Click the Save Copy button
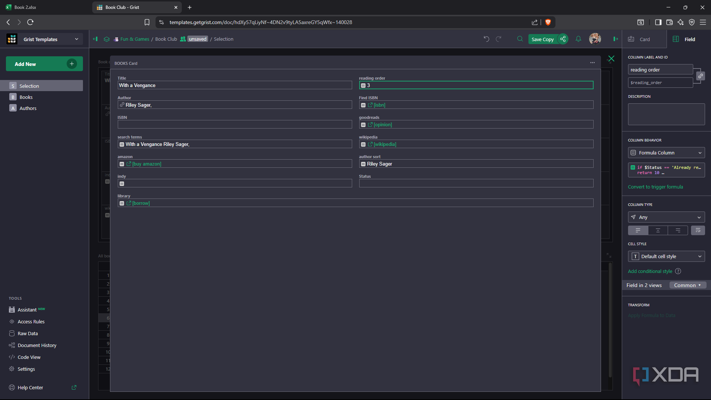Image resolution: width=711 pixels, height=400 pixels. tap(542, 39)
